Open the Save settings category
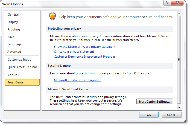This screenshot has height=126, width=190. [x=11, y=37]
